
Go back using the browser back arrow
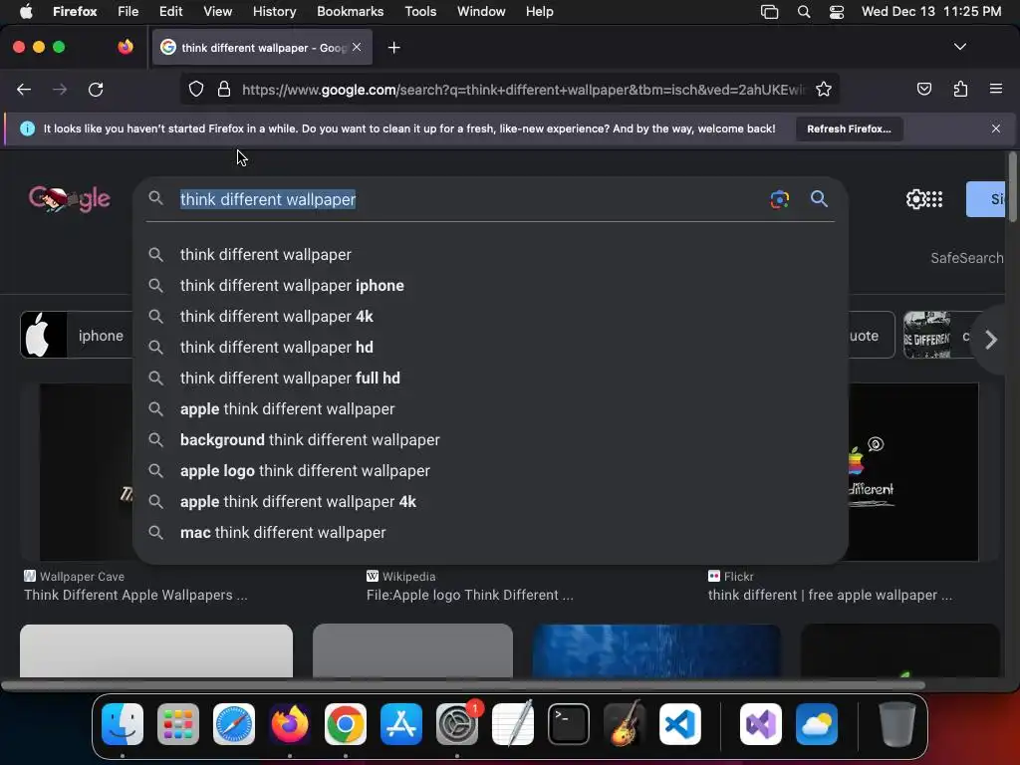click(24, 89)
